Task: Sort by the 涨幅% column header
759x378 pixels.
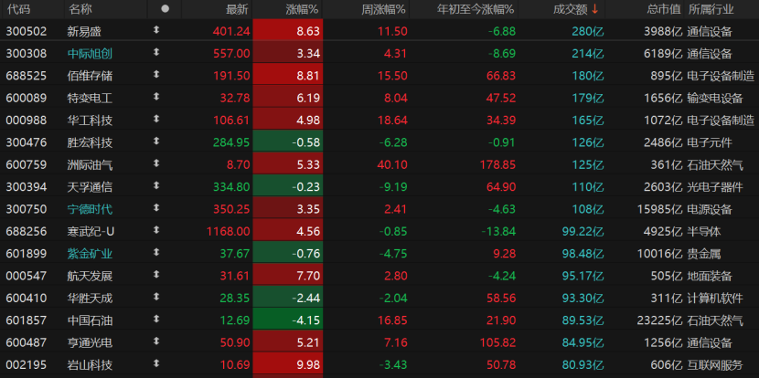Action: (x=303, y=9)
